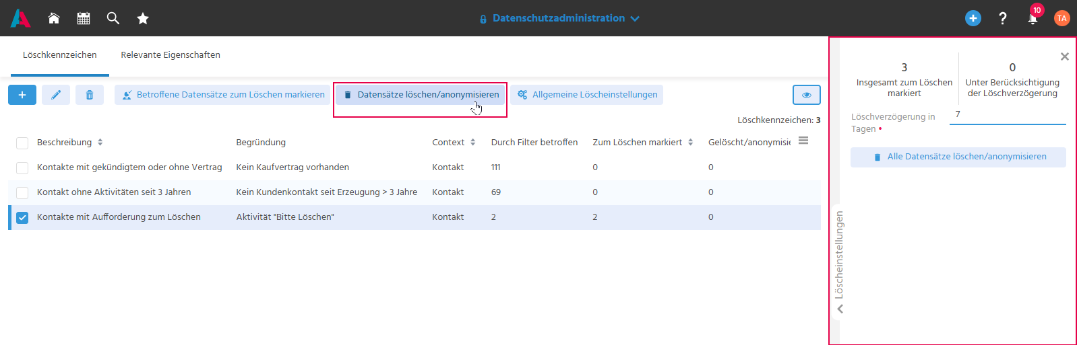Click the blue plus create icon in header
The image size is (1077, 345).
pyautogui.click(x=973, y=18)
